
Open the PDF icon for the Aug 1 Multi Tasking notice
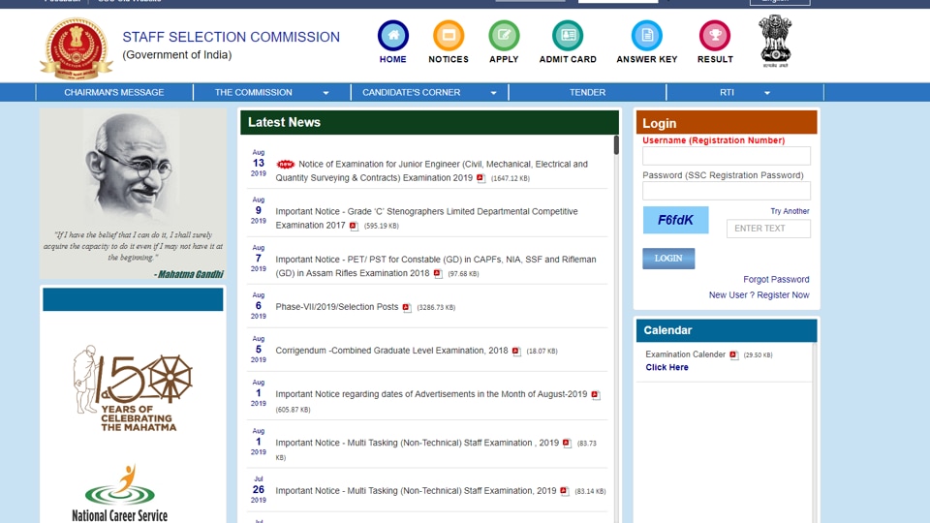567,443
